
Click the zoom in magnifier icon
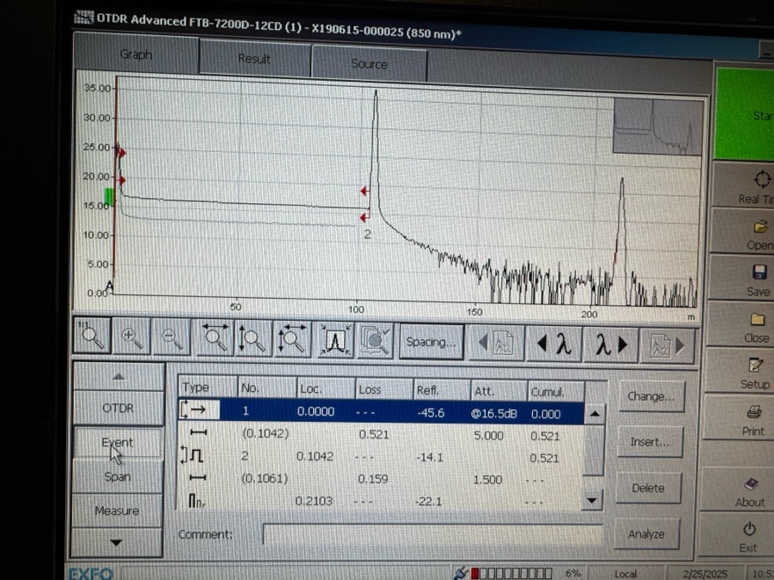tap(132, 337)
